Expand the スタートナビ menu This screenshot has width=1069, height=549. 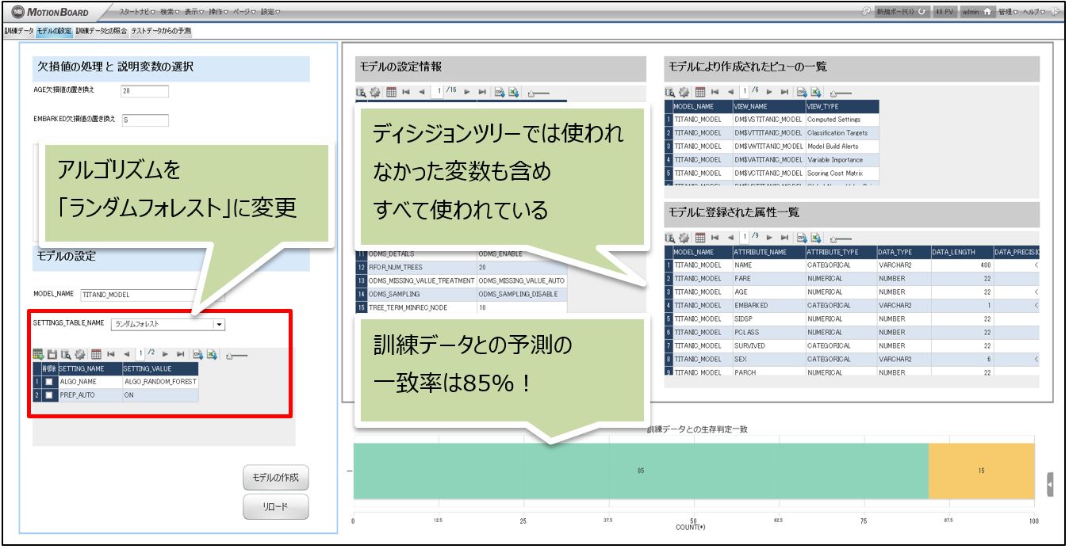point(138,13)
